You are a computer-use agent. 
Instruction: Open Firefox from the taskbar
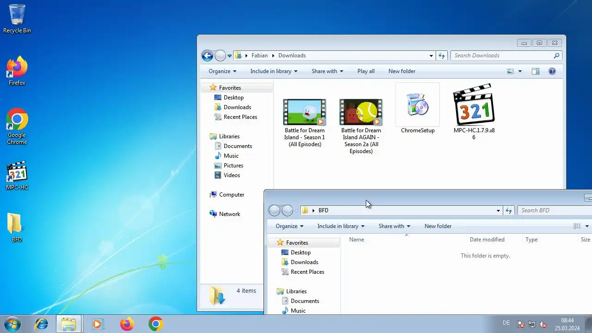point(127,324)
